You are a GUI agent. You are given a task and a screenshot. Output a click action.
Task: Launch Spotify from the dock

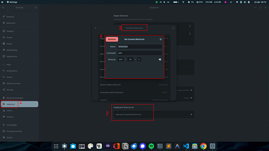click(151, 146)
